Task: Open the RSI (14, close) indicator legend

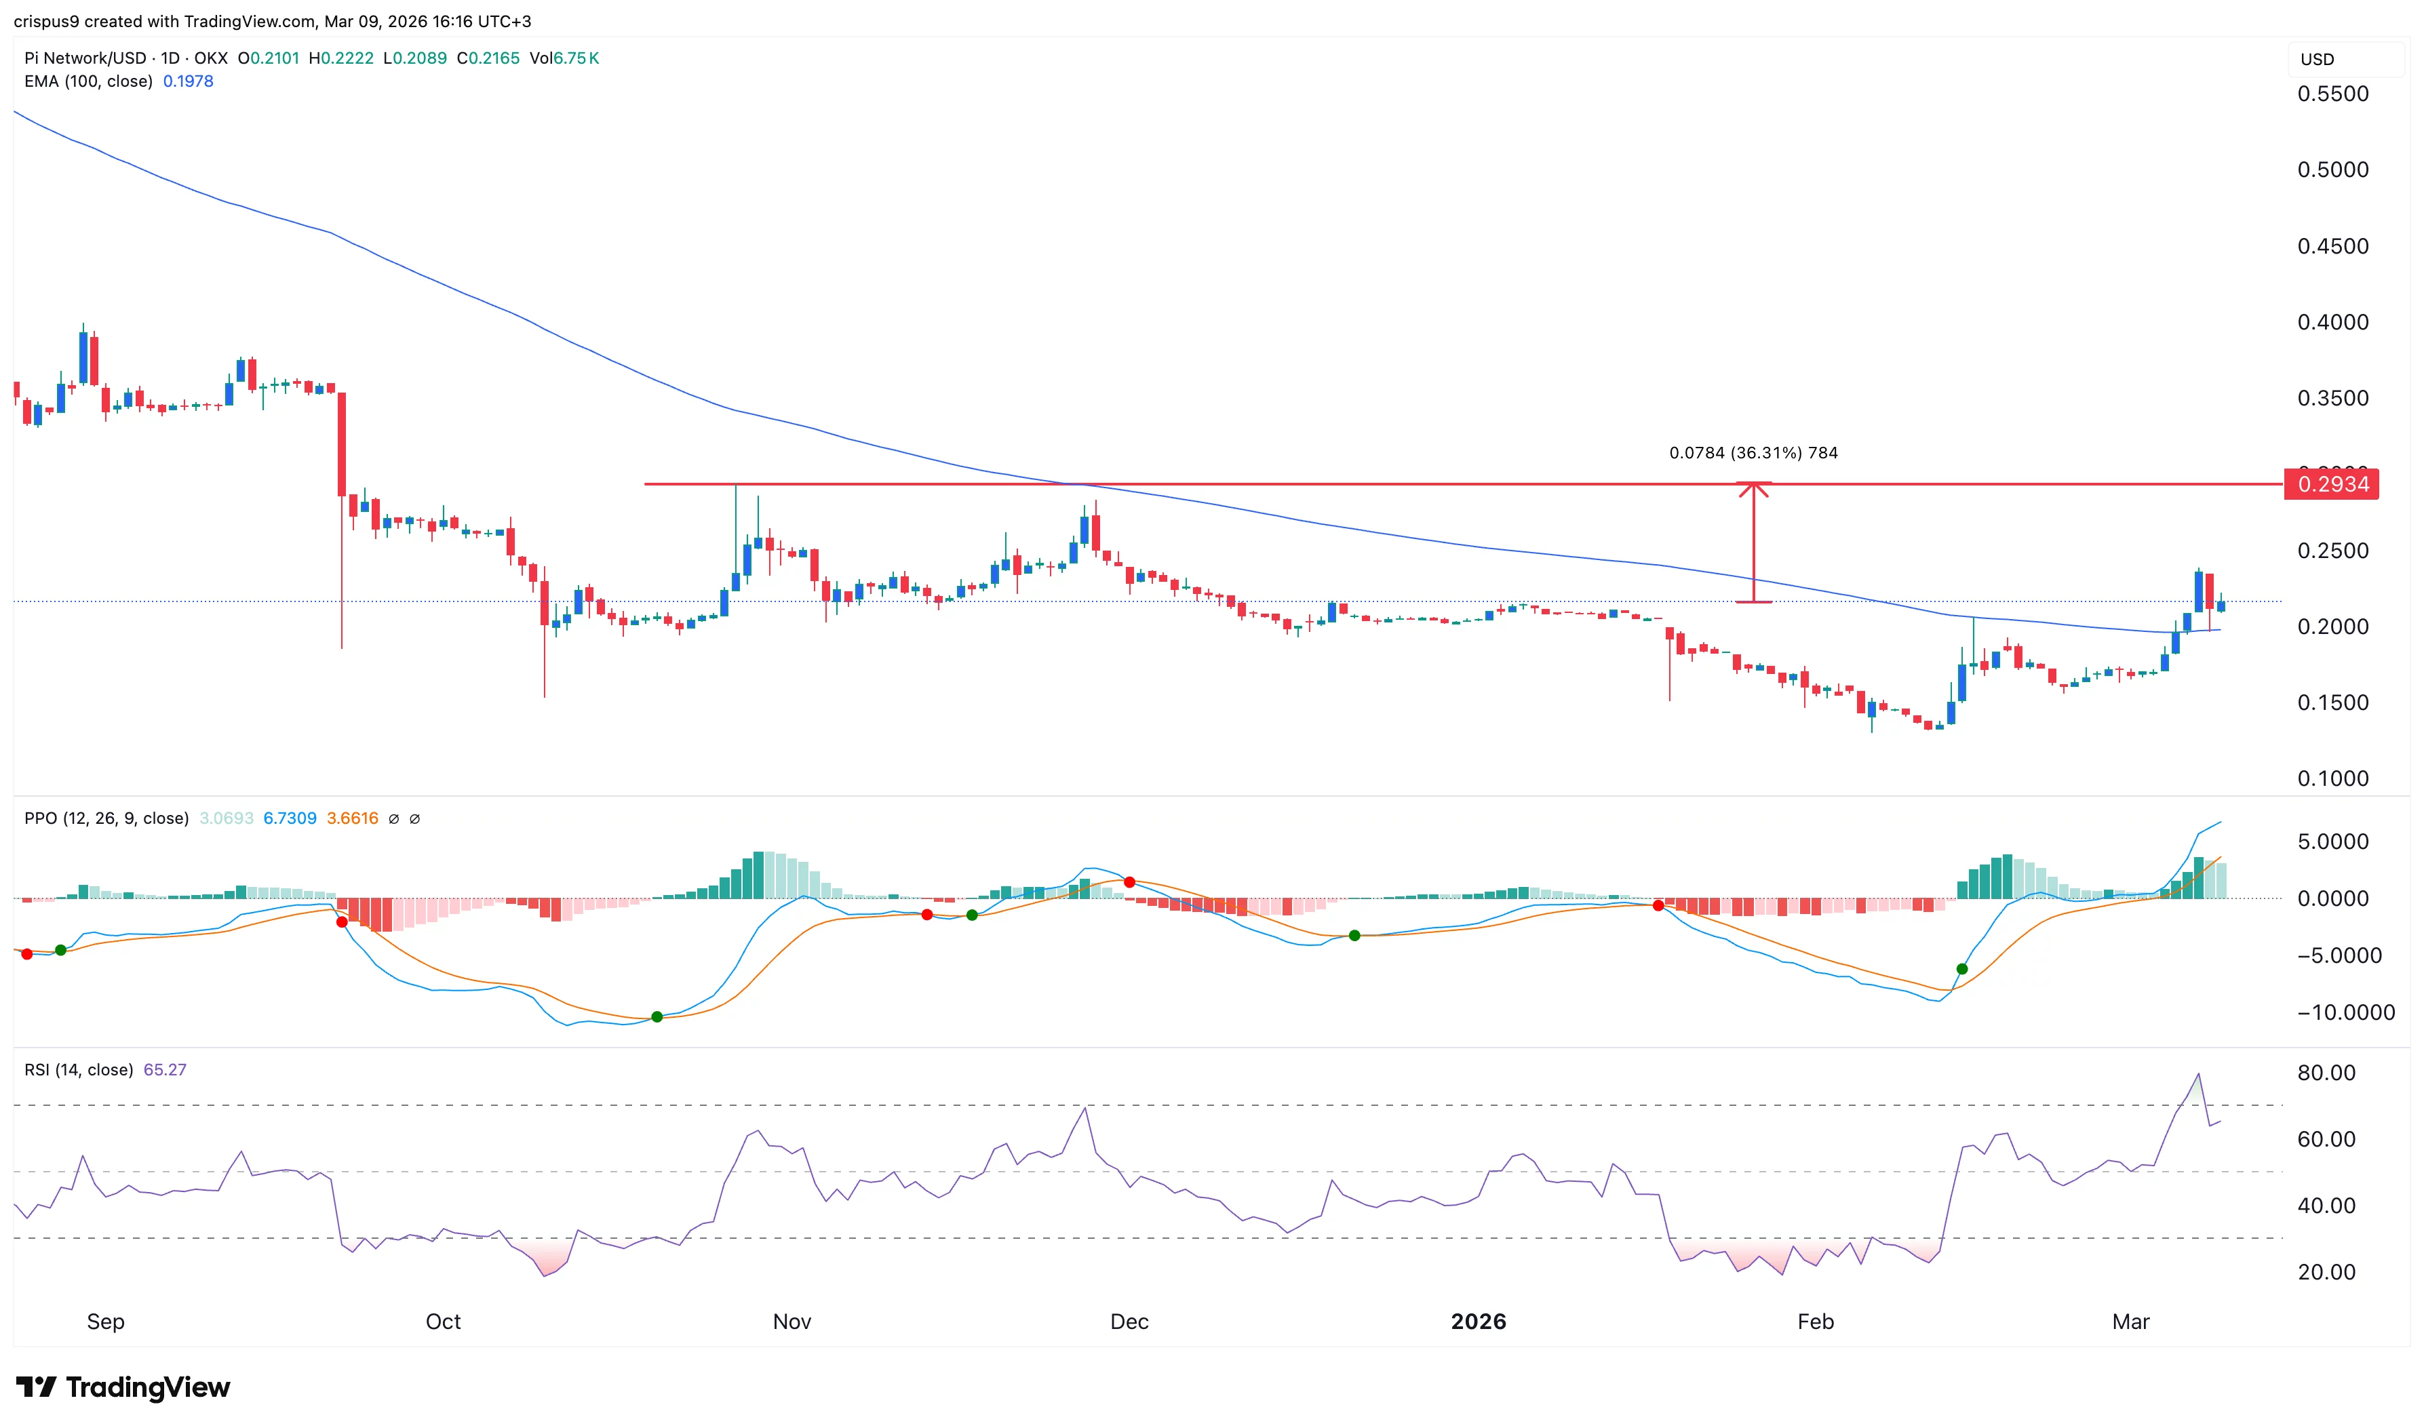Action: [77, 1069]
